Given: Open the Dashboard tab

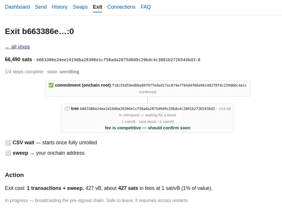Looking at the screenshot, I should point(17,7).
